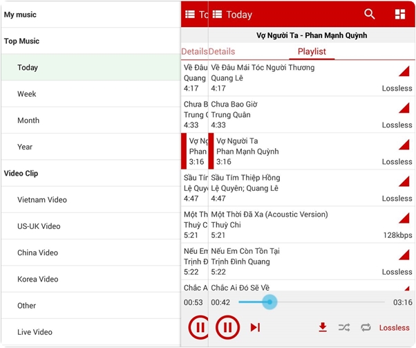Screen dimensions: 416x348
Task: Select Week under Top Music
Action: point(27,94)
